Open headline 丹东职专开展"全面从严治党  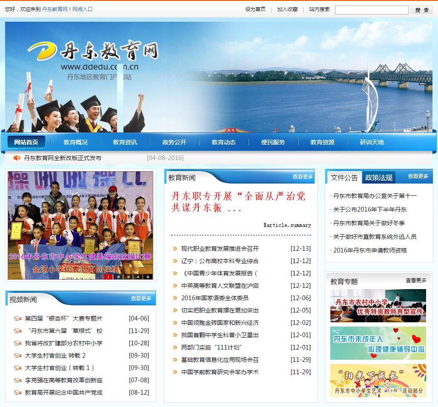tap(238, 202)
